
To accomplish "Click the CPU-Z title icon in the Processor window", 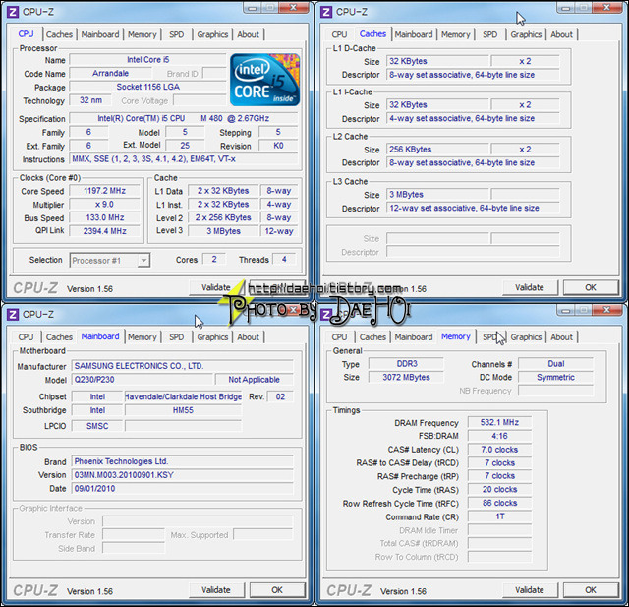I will coord(13,12).
